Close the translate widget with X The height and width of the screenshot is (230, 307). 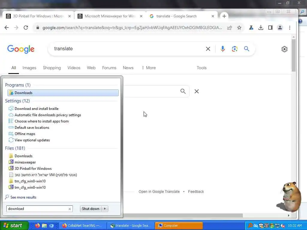pos(197,91)
